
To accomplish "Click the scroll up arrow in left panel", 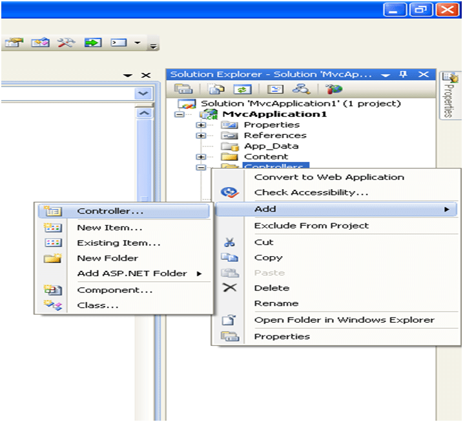I will [x=143, y=113].
